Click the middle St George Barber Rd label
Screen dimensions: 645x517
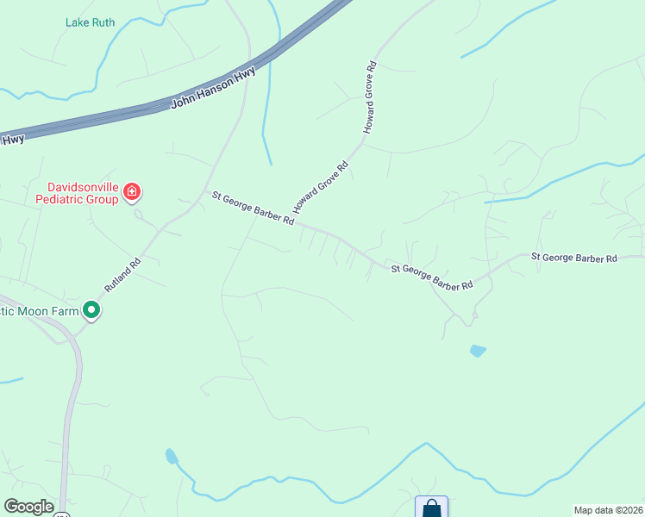432,277
